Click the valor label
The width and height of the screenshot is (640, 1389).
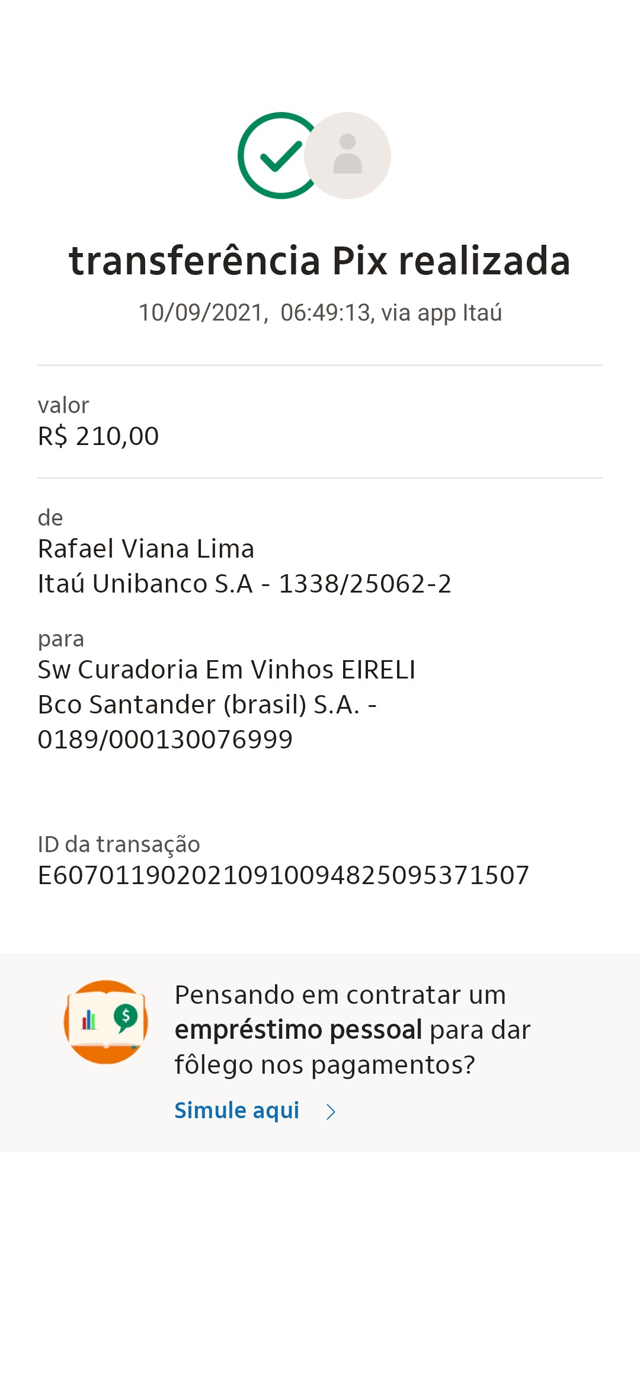click(63, 405)
